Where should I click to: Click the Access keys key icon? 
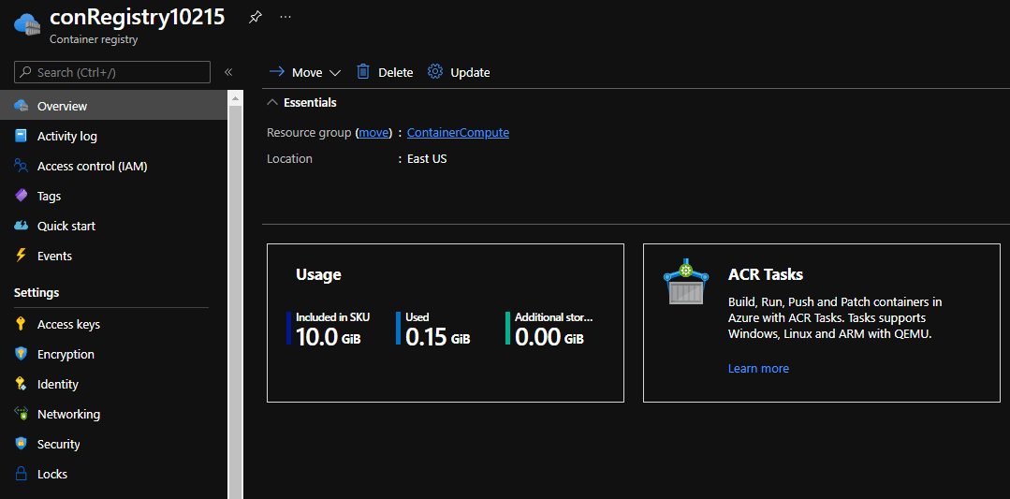click(x=21, y=324)
